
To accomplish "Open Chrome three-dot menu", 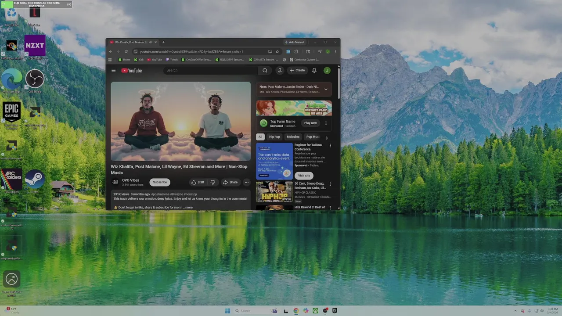I will pos(335,51).
